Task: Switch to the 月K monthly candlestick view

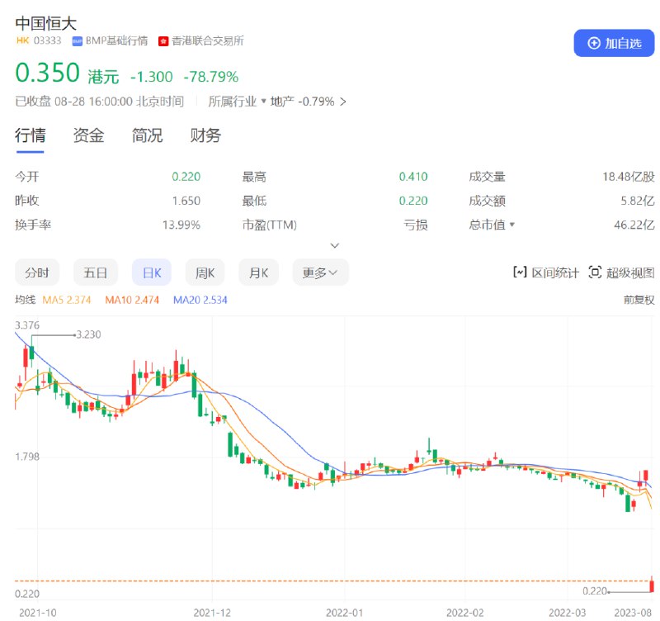Action: pyautogui.click(x=258, y=272)
